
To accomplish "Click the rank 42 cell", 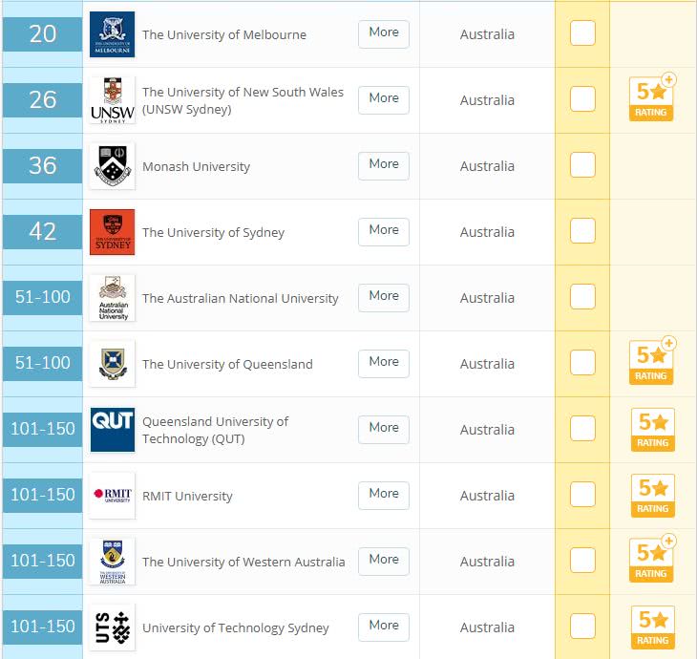I will [43, 232].
